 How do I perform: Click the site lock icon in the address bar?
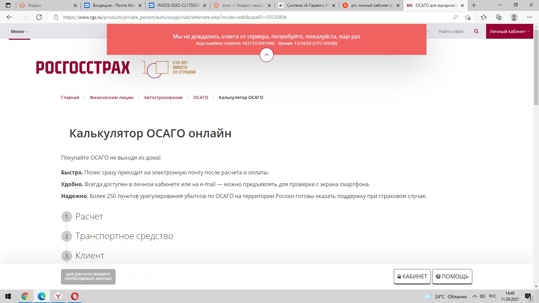[x=56, y=17]
